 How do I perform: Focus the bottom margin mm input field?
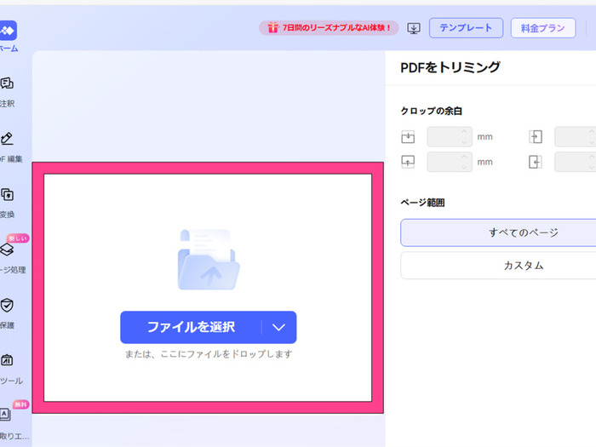pyautogui.click(x=450, y=162)
